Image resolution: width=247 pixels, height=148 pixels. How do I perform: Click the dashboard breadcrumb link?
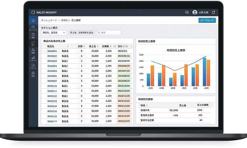click(49, 20)
